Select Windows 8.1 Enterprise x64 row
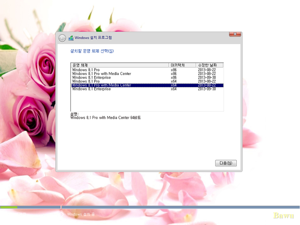The image size is (300, 225). coord(147,89)
